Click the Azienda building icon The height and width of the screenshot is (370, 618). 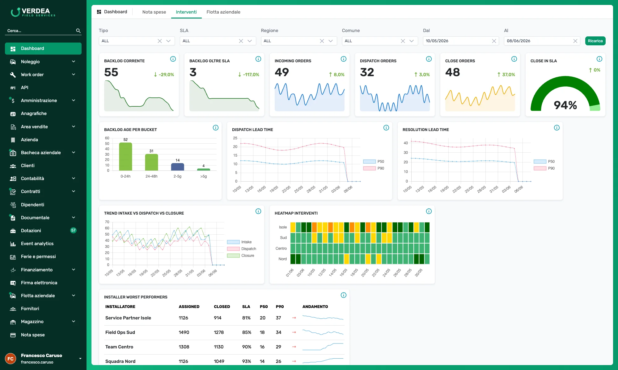13,140
